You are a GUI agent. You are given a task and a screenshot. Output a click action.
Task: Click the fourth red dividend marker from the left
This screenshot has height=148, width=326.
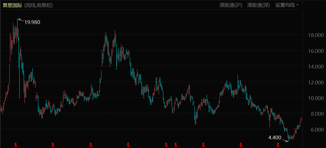128,145
